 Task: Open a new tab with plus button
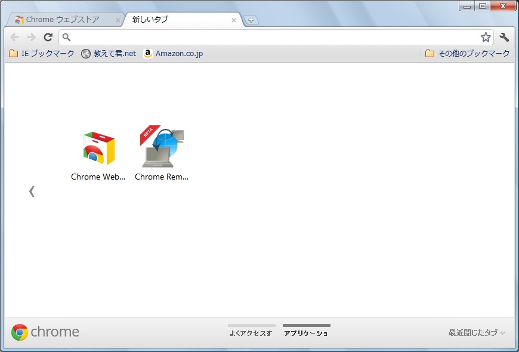click(x=251, y=20)
